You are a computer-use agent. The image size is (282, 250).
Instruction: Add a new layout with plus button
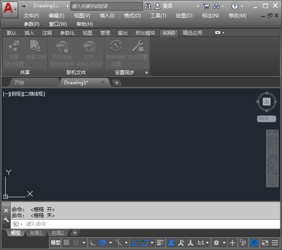[75, 233]
